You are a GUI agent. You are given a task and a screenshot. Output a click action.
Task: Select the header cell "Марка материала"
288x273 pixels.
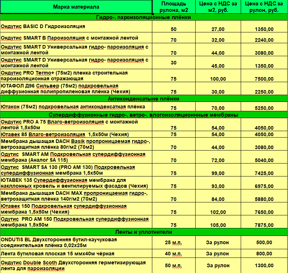[76, 7]
